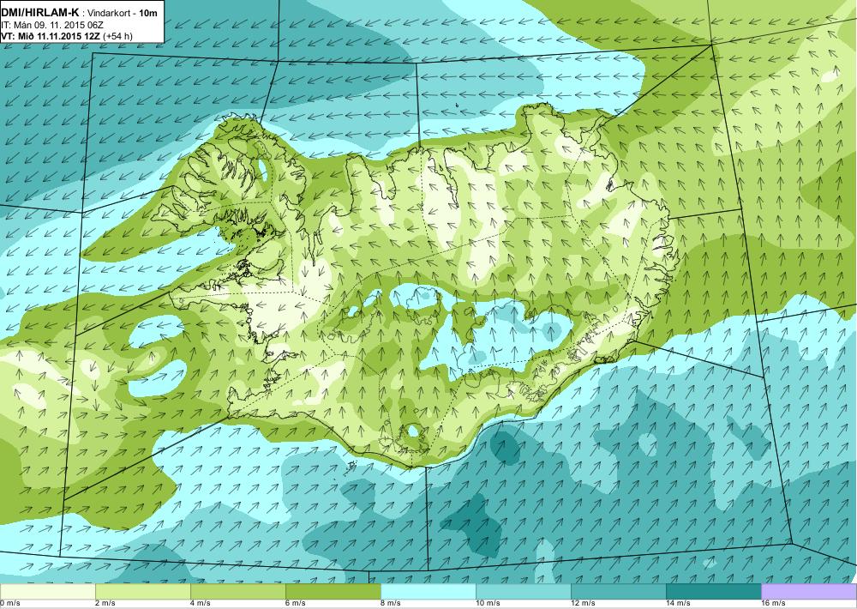Click the "0 m/s" legend label
Screen dimensions: 857x609
(x=9, y=604)
